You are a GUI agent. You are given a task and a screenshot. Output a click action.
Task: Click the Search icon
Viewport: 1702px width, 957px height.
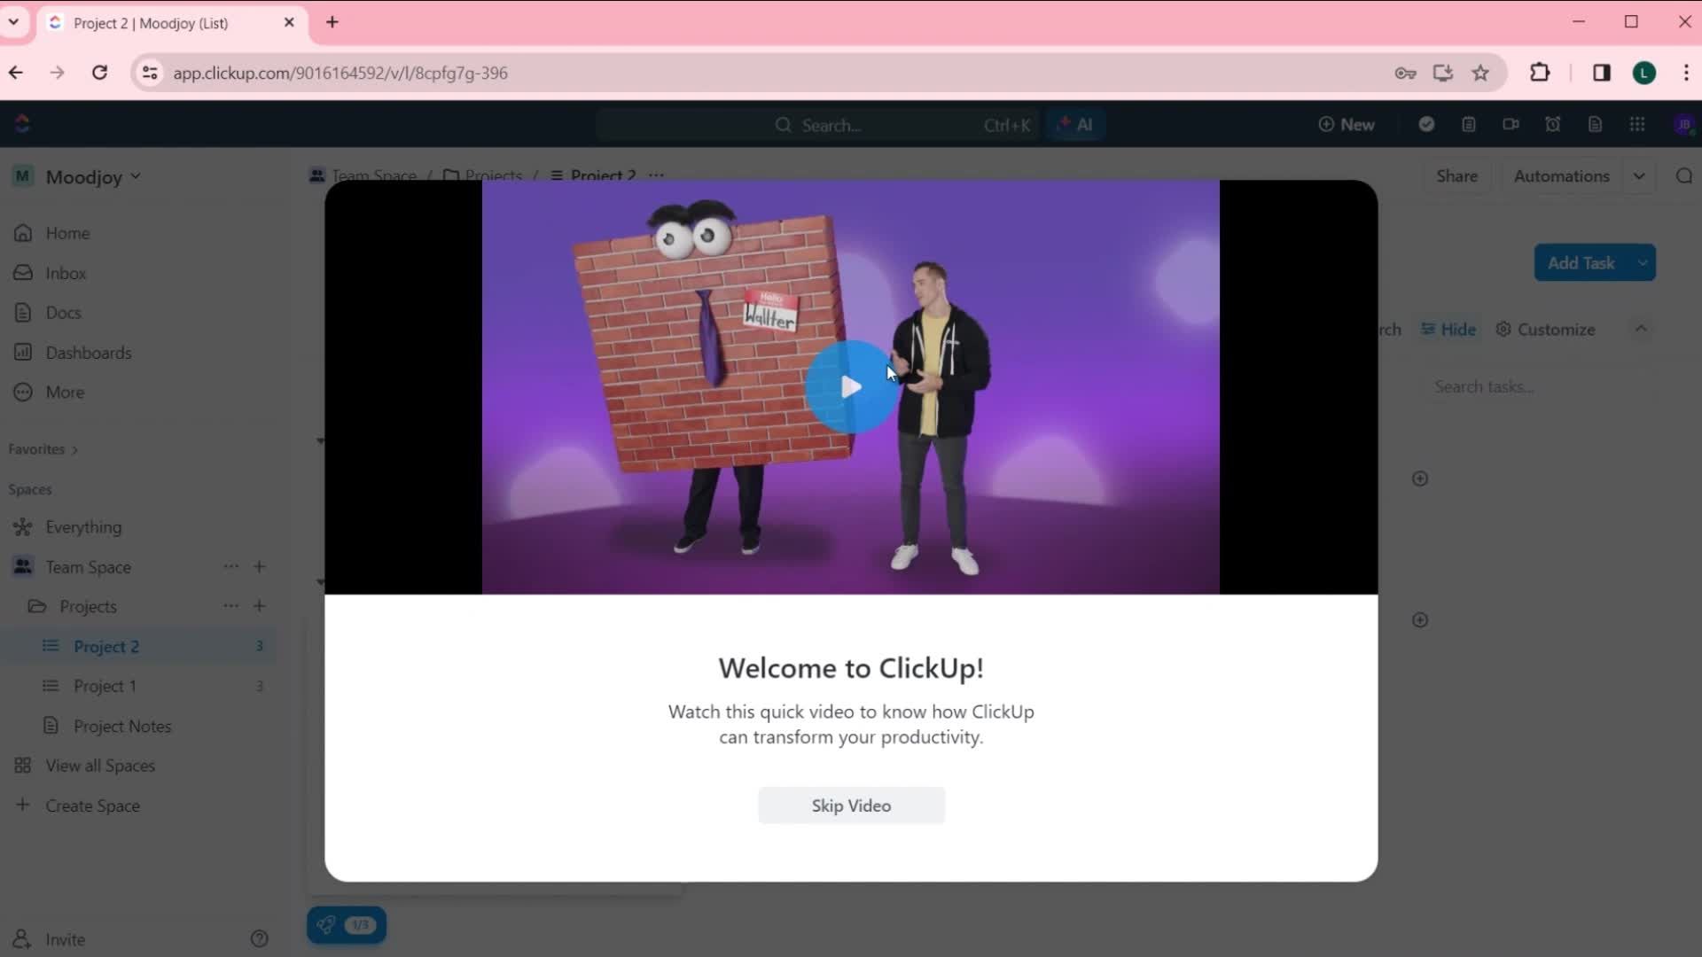[782, 125]
